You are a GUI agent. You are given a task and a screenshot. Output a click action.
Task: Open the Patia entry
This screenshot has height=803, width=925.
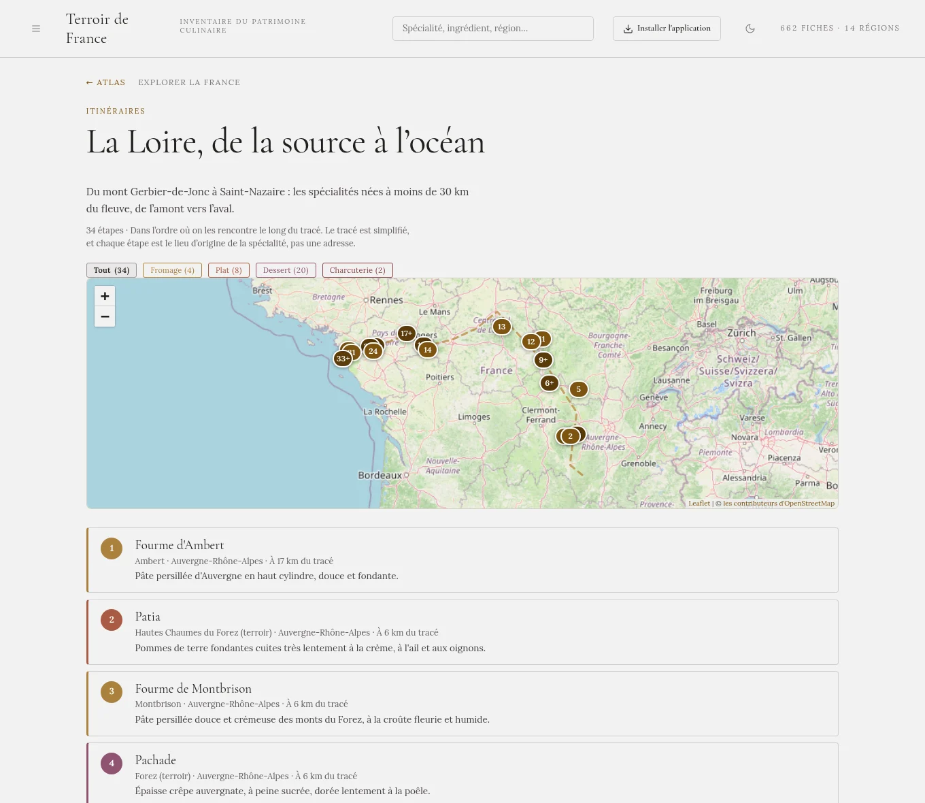tap(462, 632)
